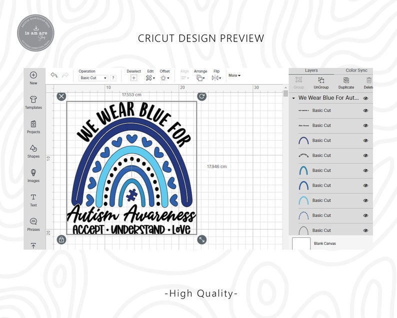
Task: Open the Projects panel
Action: pos(33,124)
